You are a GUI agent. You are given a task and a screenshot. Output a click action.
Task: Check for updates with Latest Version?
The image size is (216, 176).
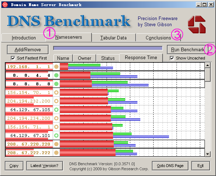click(44, 166)
